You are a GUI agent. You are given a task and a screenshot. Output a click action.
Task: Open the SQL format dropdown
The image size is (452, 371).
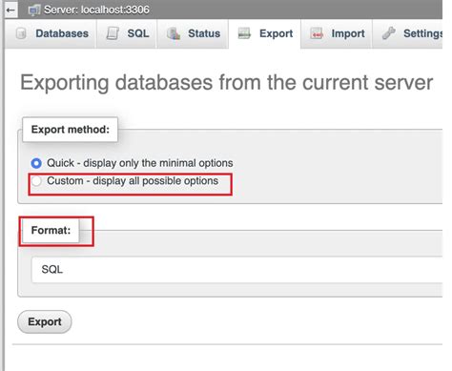point(236,270)
